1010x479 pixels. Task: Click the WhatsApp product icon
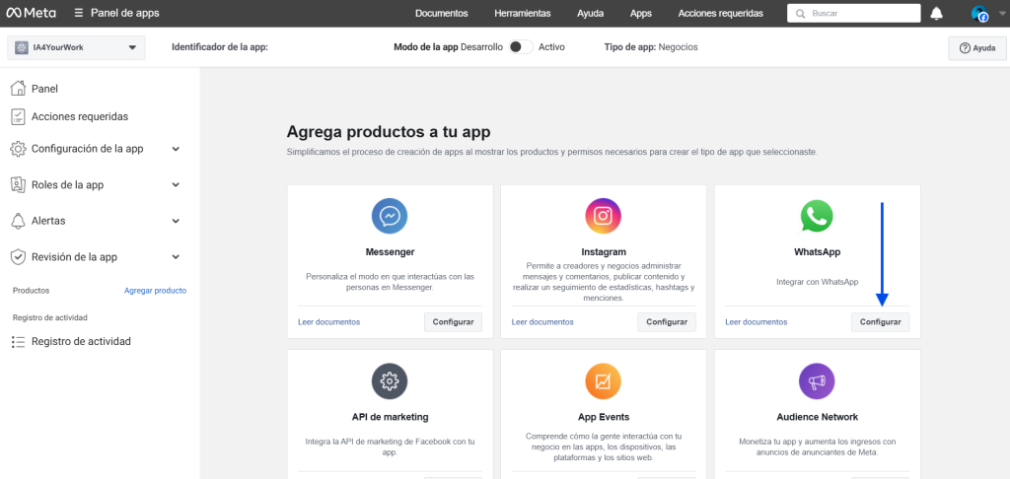pos(817,216)
